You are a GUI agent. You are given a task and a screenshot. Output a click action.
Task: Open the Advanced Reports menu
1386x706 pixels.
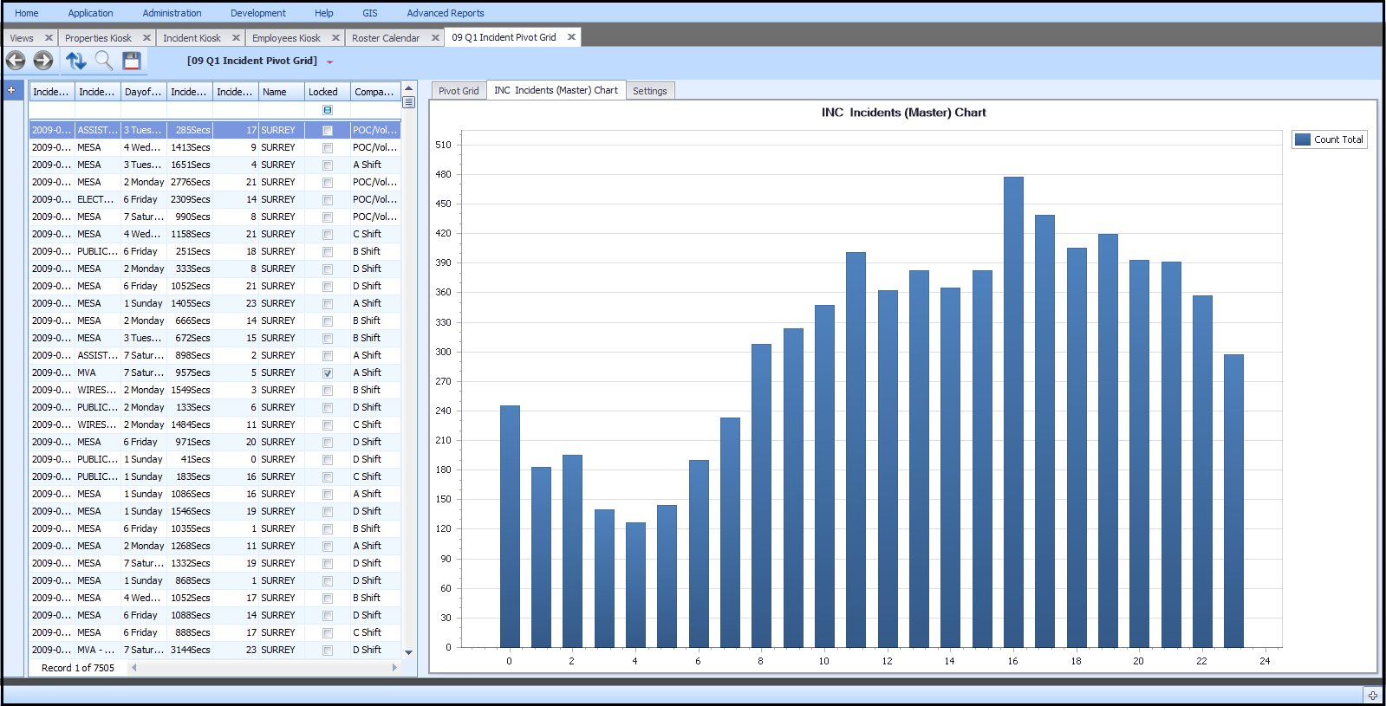click(x=445, y=13)
